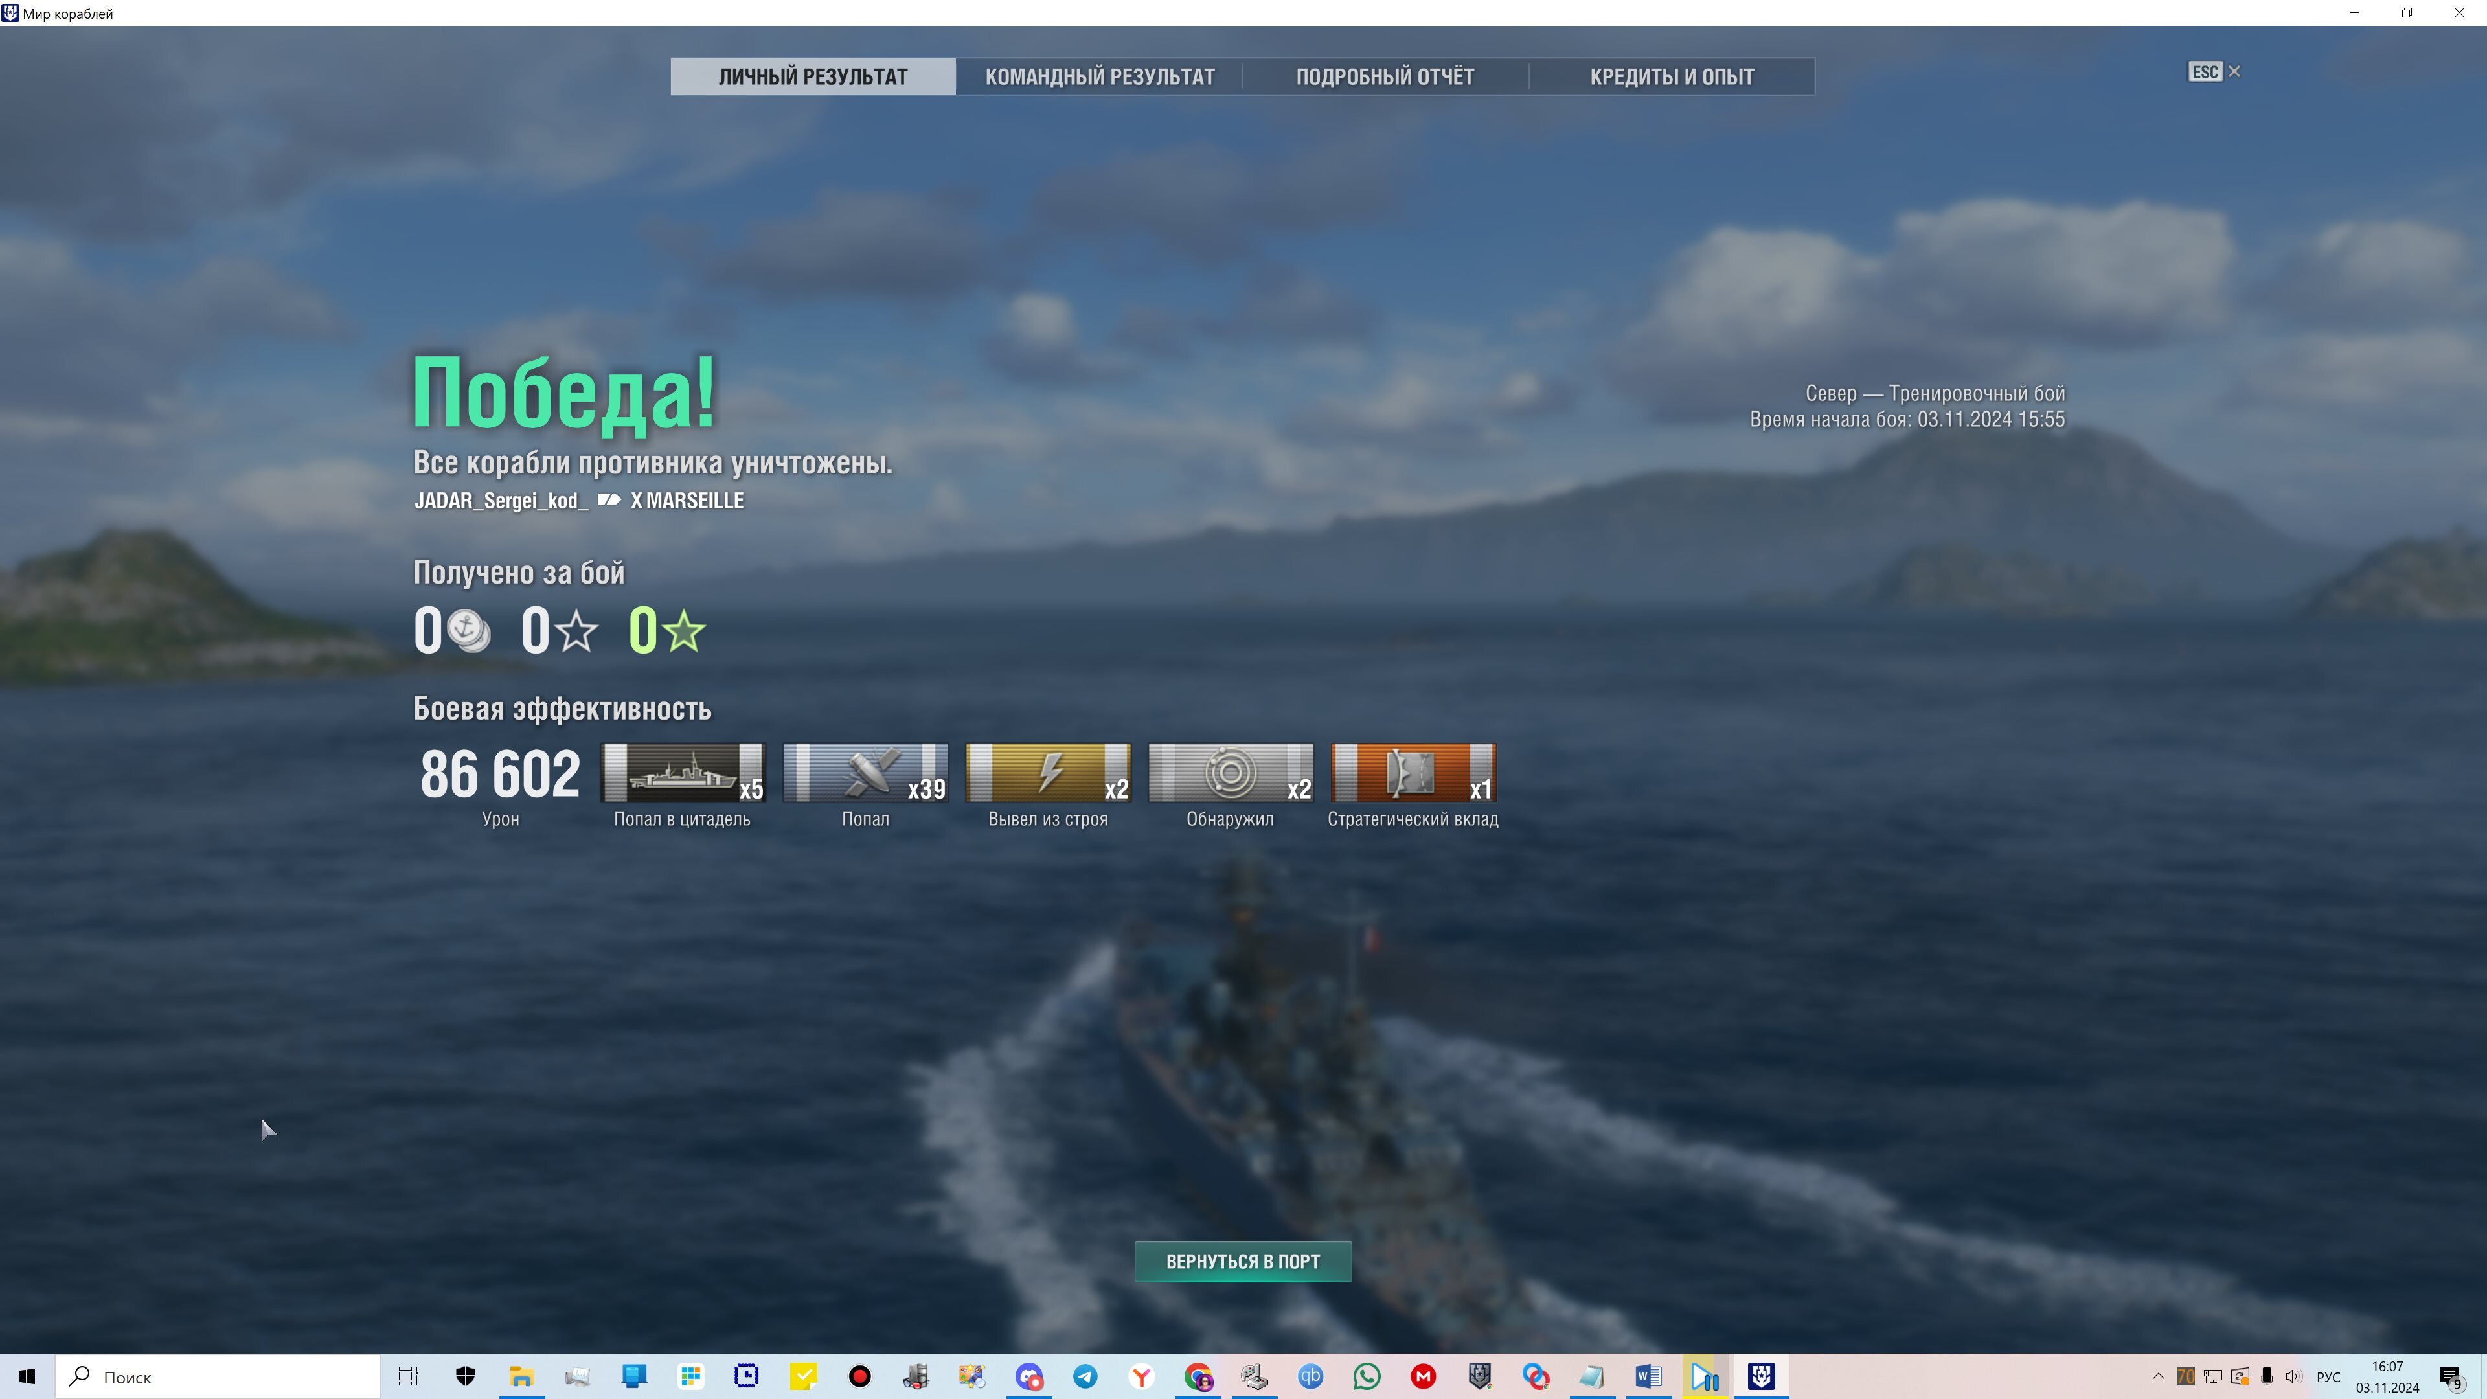The height and width of the screenshot is (1399, 2487).
Task: Open Task View from the taskbar
Action: pos(409,1377)
